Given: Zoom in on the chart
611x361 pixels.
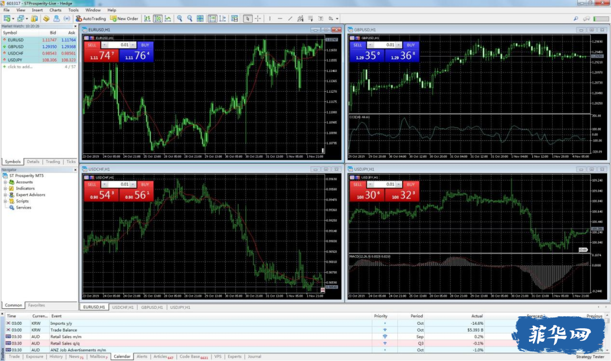Looking at the screenshot, I should (180, 18).
